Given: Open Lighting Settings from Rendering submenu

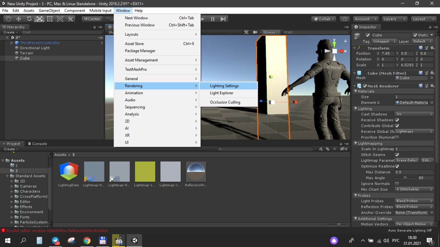Looking at the screenshot, I should 228,86.
